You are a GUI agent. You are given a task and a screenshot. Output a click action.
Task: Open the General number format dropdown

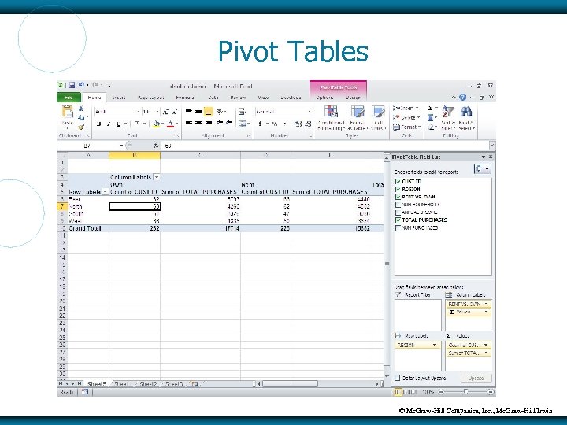click(x=309, y=112)
